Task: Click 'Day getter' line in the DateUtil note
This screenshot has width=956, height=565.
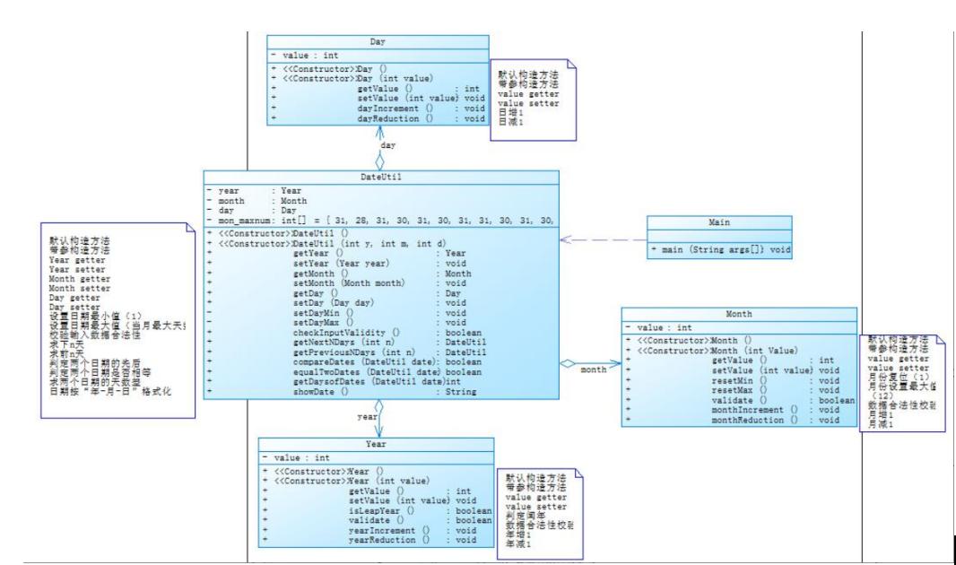Action: pos(74,298)
